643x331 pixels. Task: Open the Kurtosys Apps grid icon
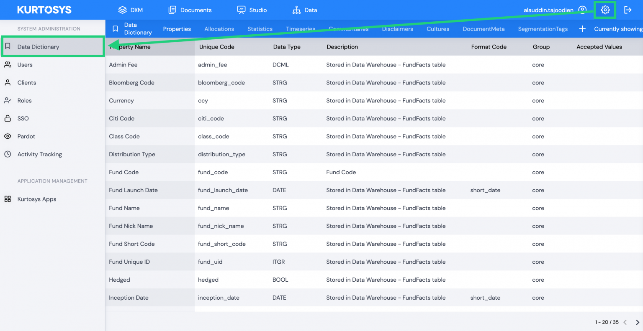[8, 199]
